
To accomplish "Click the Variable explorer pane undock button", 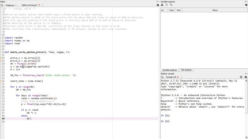I will tap(245, 2).
